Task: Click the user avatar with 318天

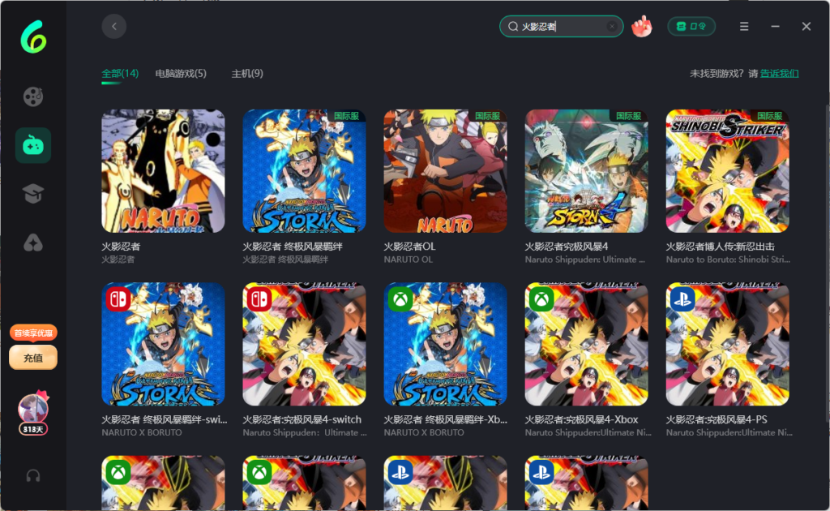Action: point(32,413)
